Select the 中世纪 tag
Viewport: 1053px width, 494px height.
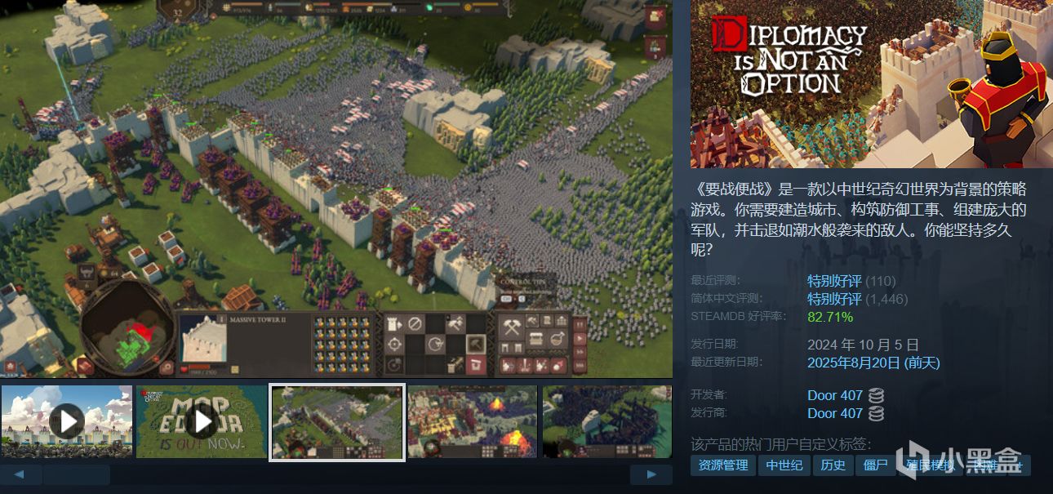click(784, 465)
